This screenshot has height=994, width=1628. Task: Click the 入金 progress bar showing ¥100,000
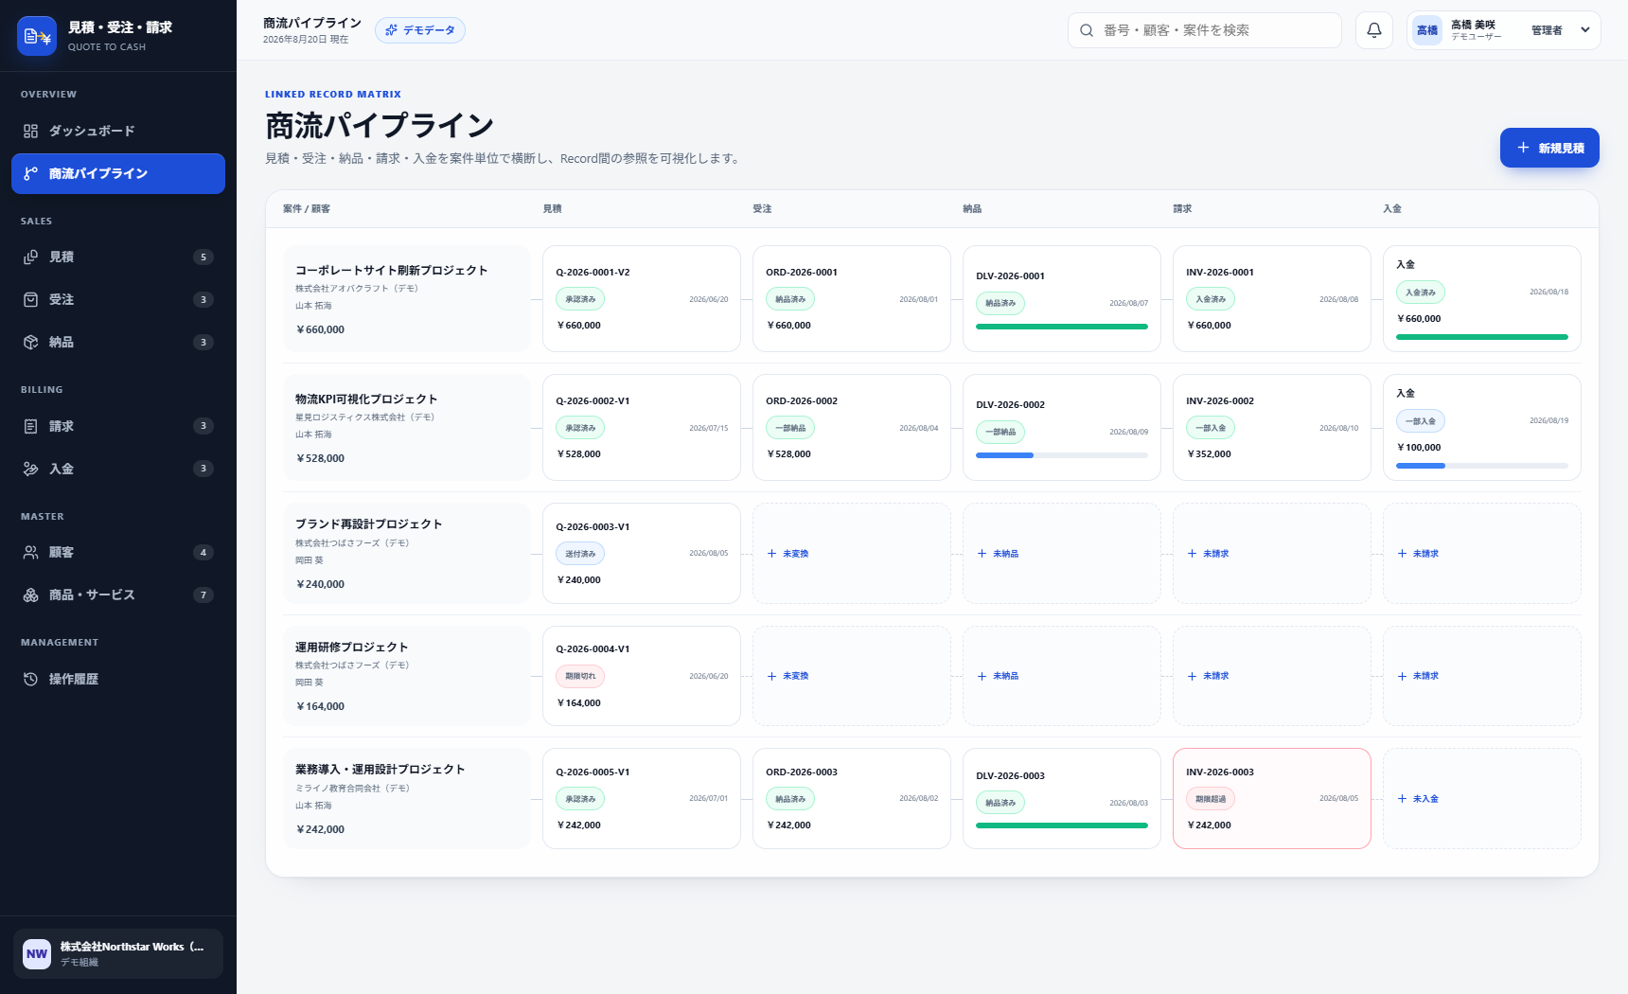(1481, 466)
